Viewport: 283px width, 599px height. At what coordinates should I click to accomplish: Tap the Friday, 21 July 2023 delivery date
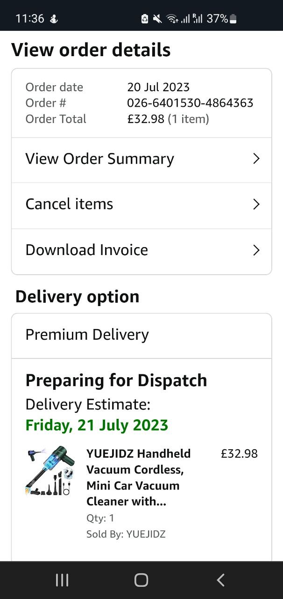97,425
